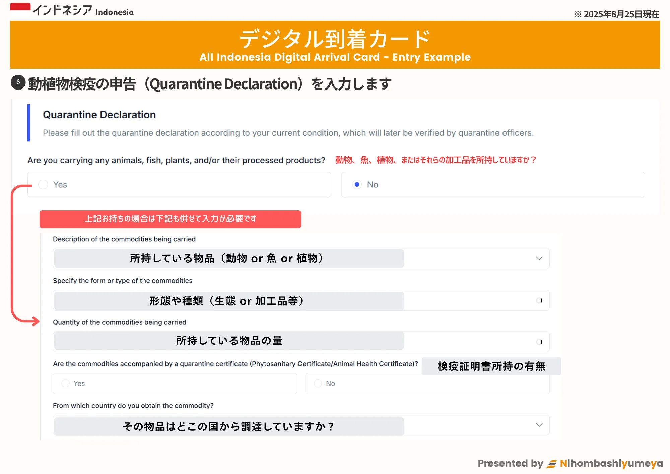Viewport: 670px width, 474px height.
Task: Choose Yes for quarantine certificate
Action: tap(66, 383)
